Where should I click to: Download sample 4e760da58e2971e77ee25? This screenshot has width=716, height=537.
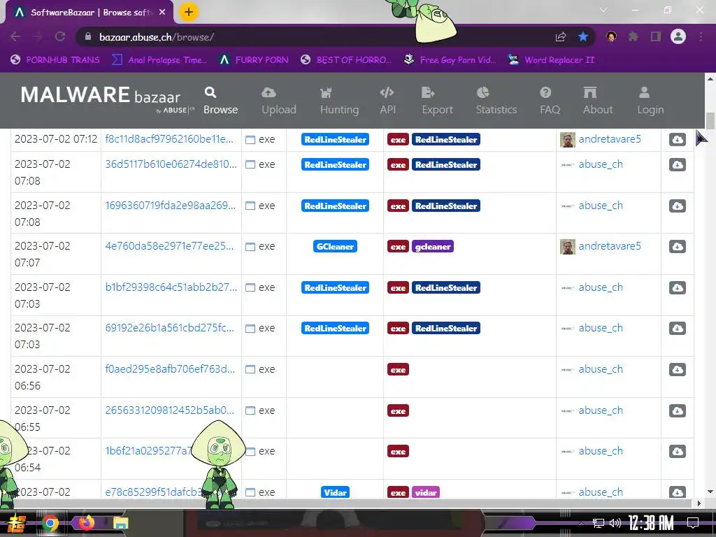point(677,247)
